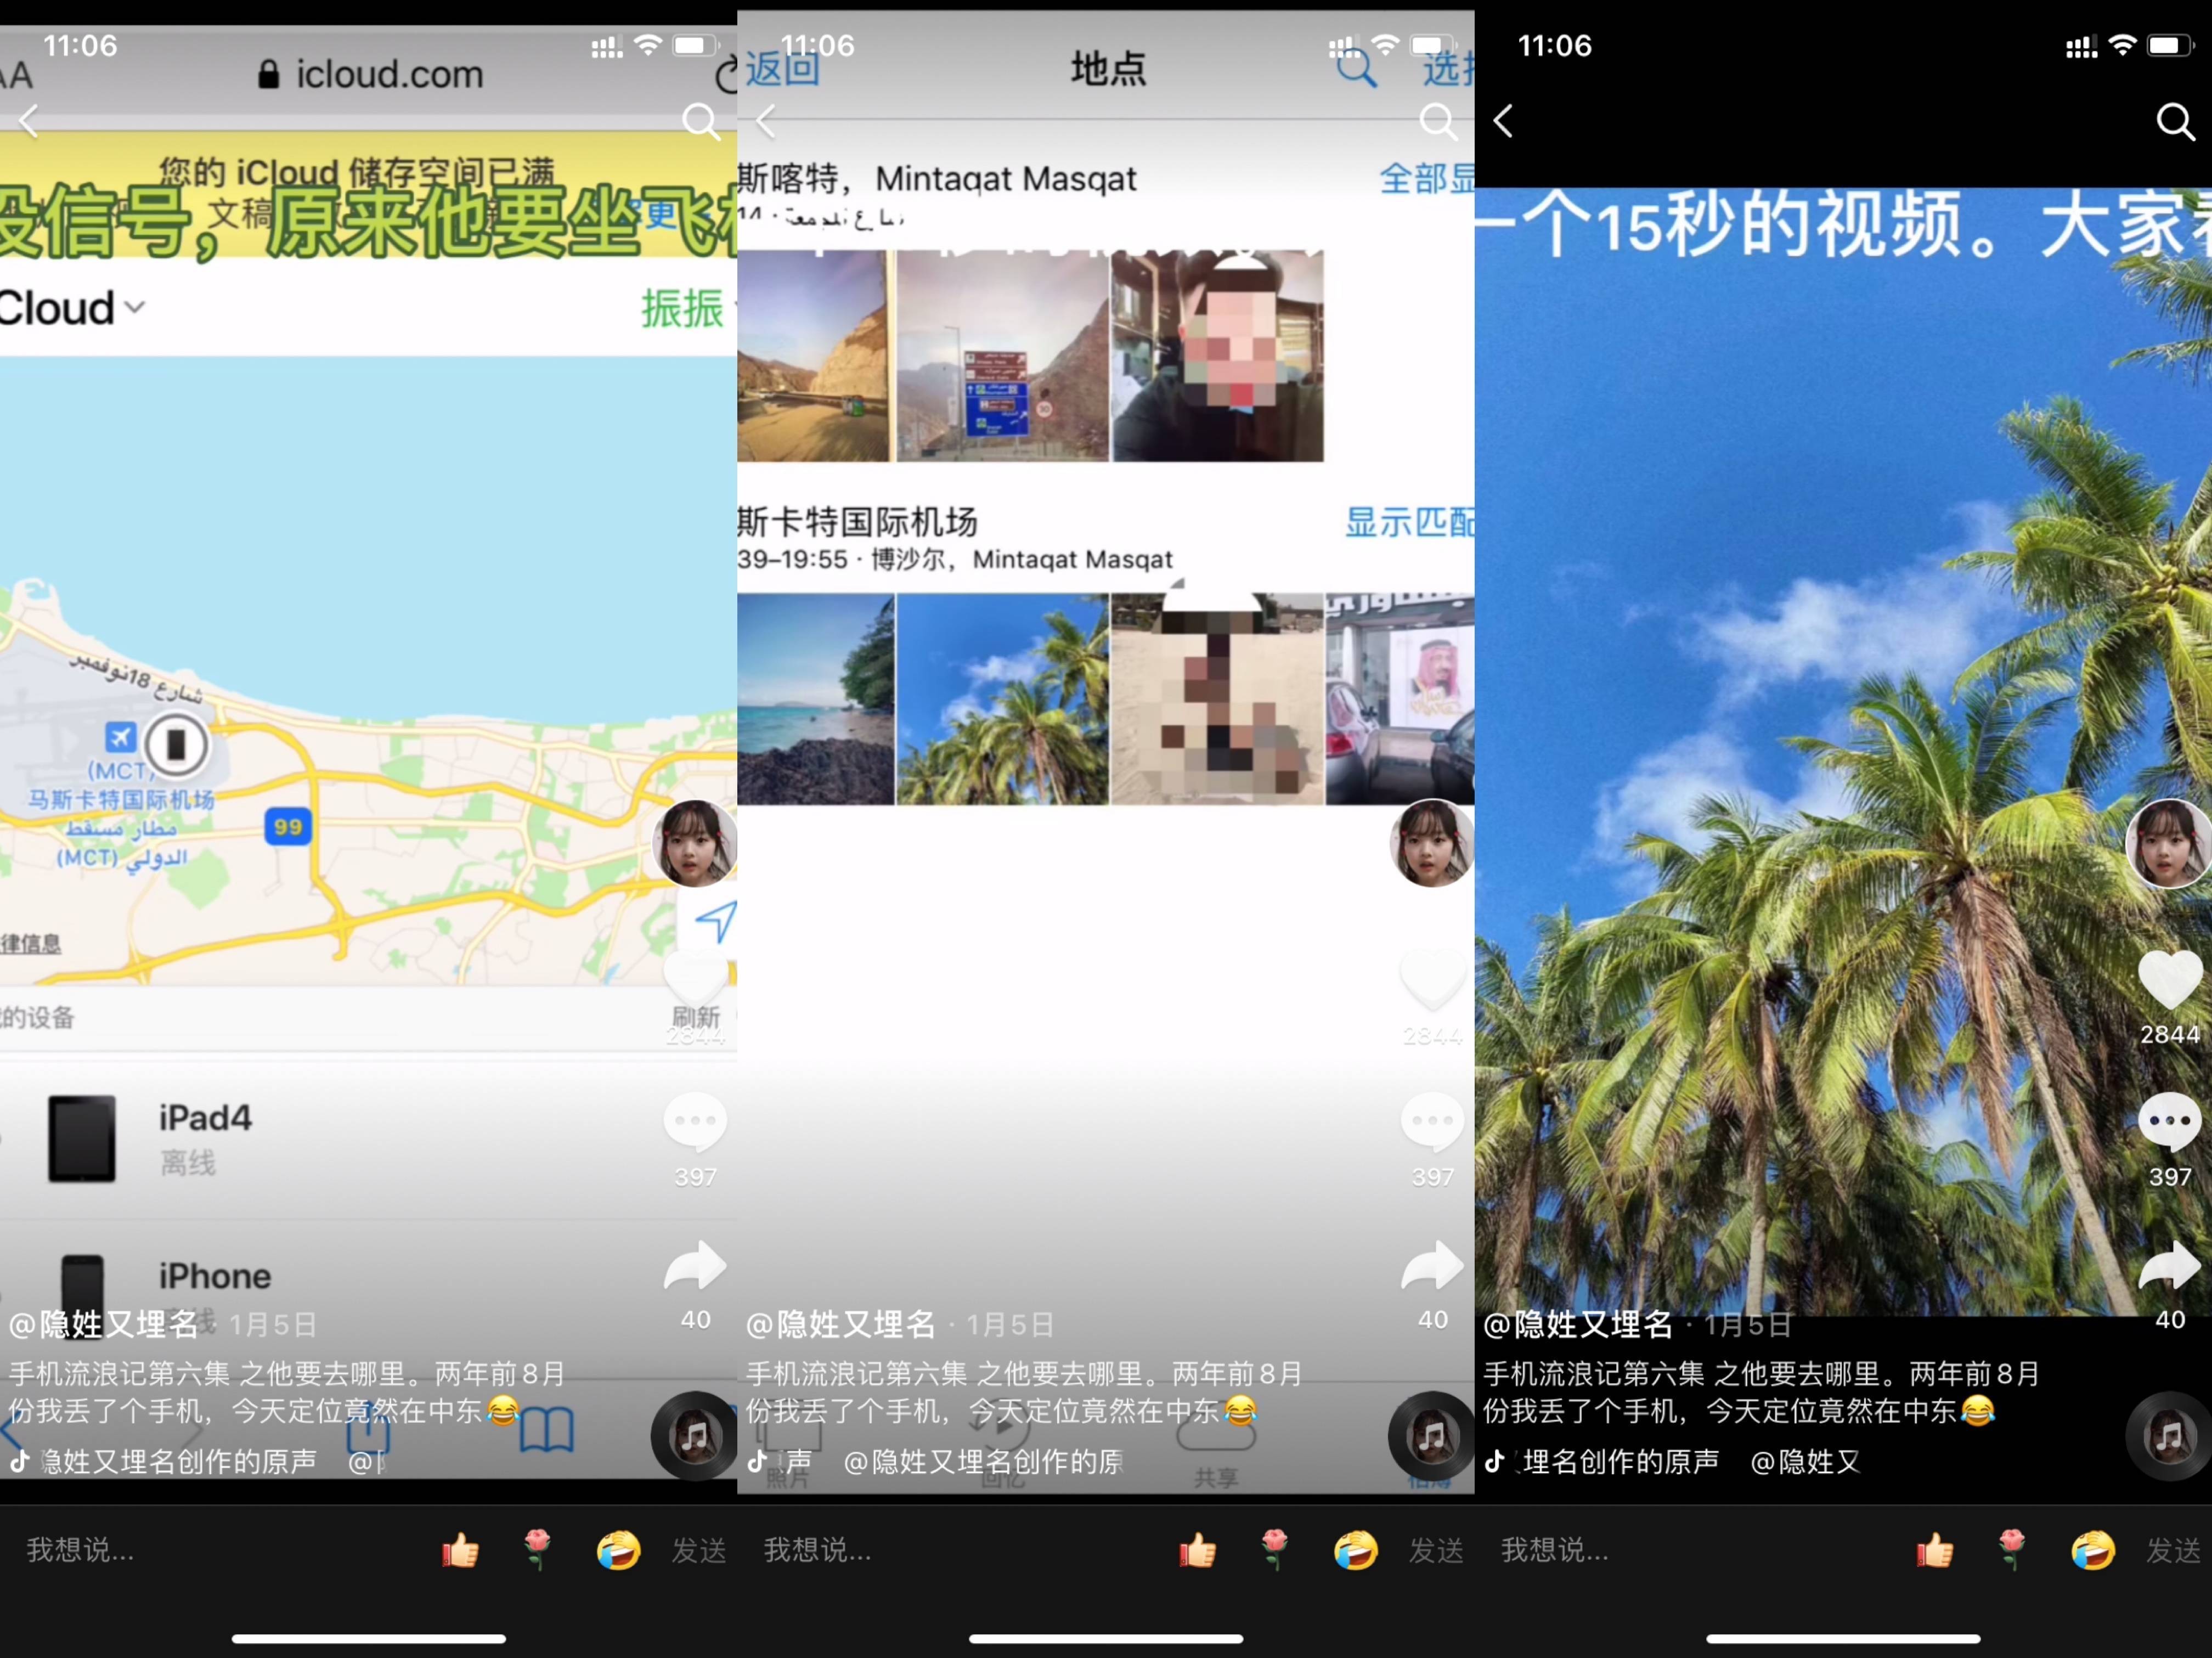This screenshot has height=1658, width=2212.
Task: Tap the spinning music disc on palm tree video
Action: click(2168, 1438)
